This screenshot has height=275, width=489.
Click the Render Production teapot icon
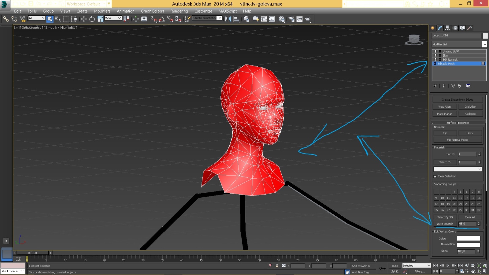[308, 19]
